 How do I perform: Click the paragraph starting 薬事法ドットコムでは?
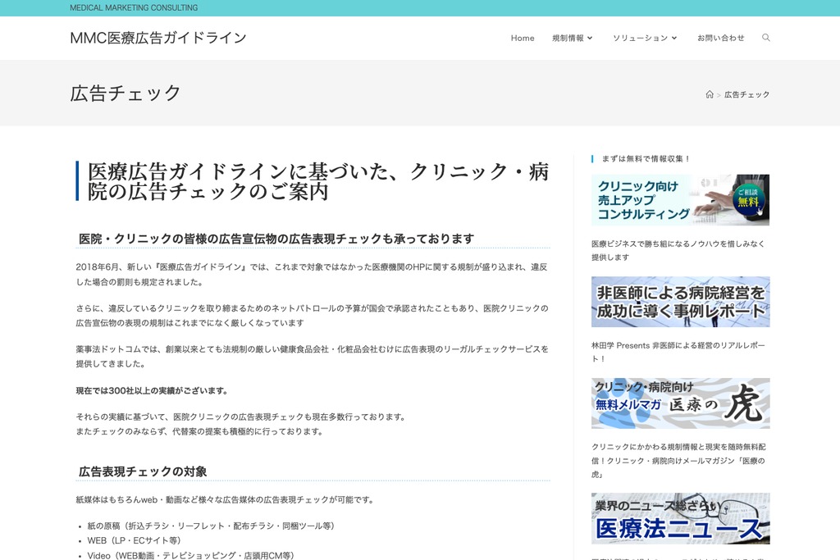[x=312, y=356]
